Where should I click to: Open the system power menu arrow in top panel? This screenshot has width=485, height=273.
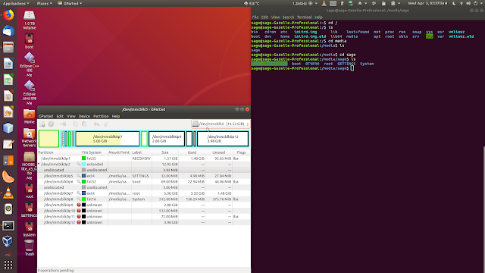(481, 3)
